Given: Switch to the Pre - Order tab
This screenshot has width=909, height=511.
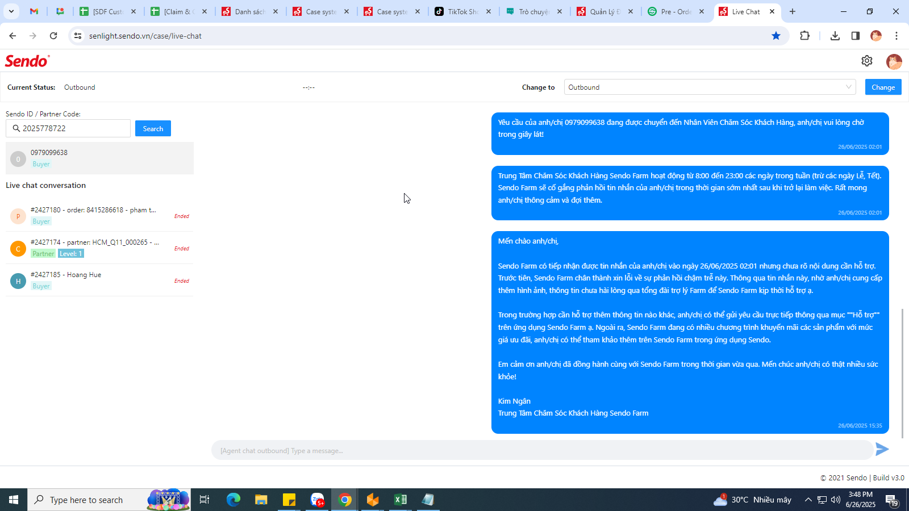Looking at the screenshot, I should (x=676, y=11).
